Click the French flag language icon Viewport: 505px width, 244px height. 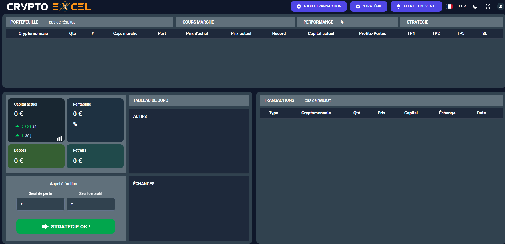pyautogui.click(x=450, y=6)
